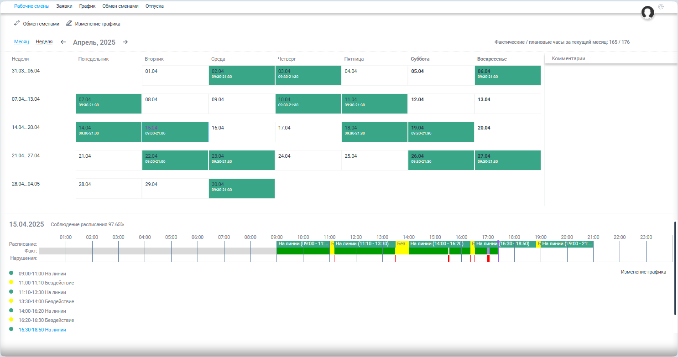Click the swap arrows icon for Обмен сменами
678x357 pixels.
(x=17, y=23)
